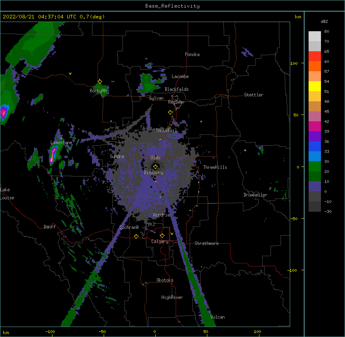Image resolution: width=345 pixels, height=337 pixels.
Task: Click the Strathmore city label
Action: 207,243
